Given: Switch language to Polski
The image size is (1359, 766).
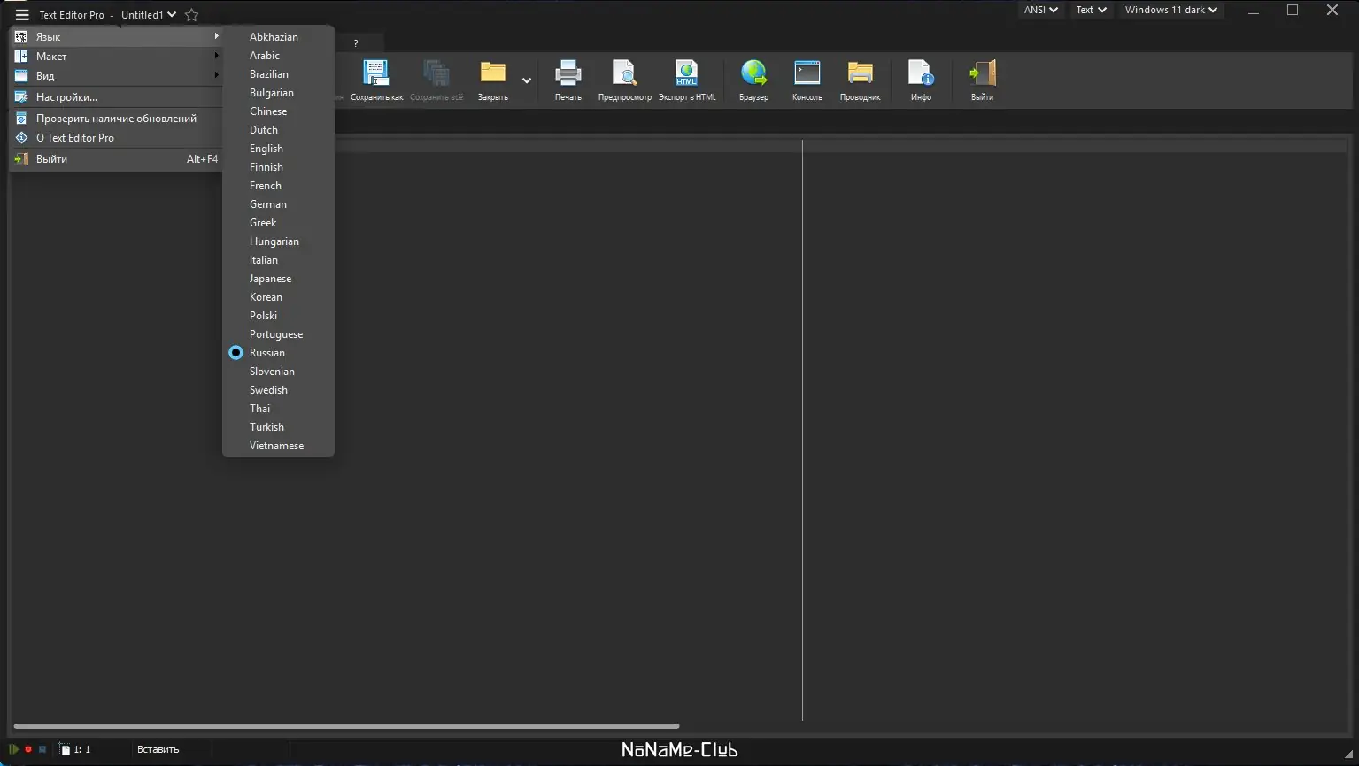Looking at the screenshot, I should point(278,316).
